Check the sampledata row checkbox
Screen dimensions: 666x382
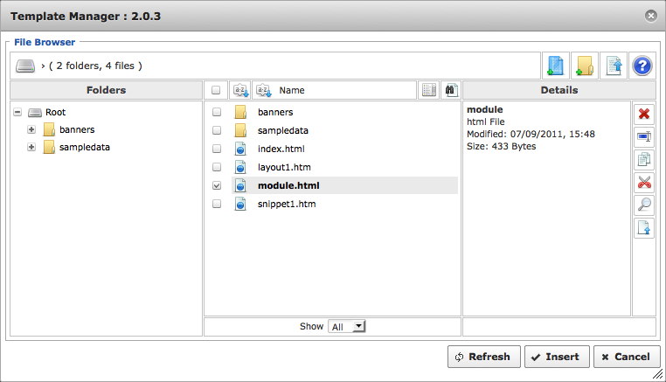(217, 130)
